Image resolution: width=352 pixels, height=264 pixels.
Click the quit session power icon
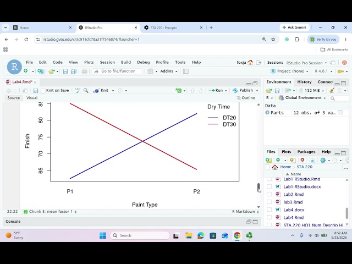344,63
